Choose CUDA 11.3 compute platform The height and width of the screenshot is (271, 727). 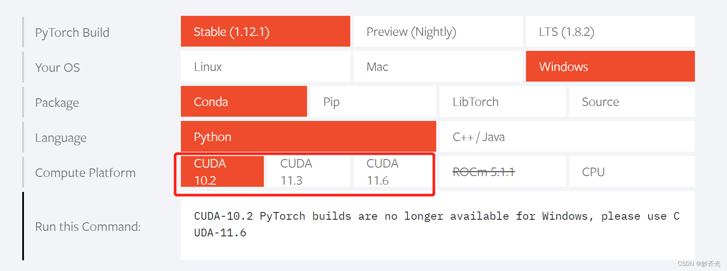[x=307, y=171]
